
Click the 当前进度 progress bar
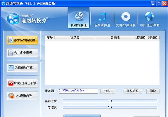click(110, 101)
